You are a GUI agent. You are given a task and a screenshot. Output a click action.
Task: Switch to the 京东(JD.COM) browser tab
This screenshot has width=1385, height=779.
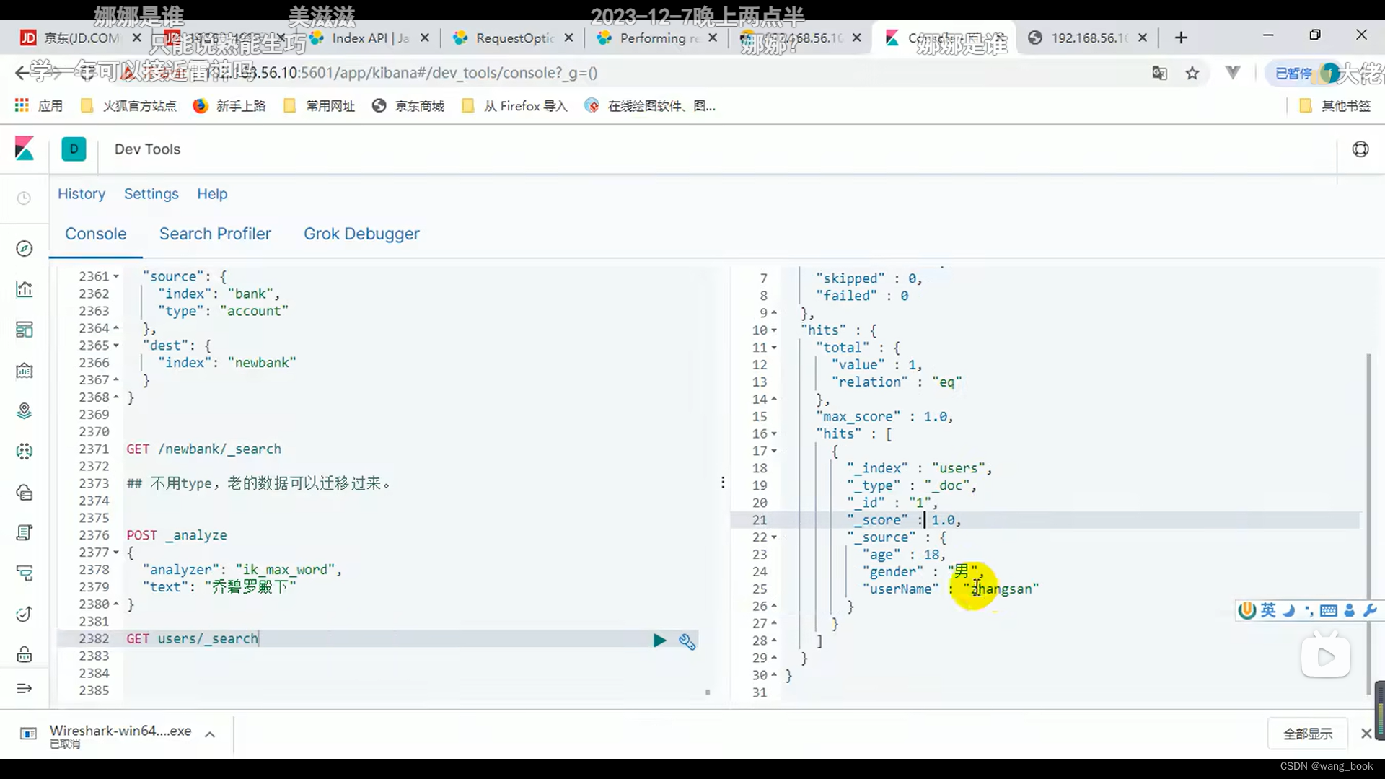(x=79, y=38)
